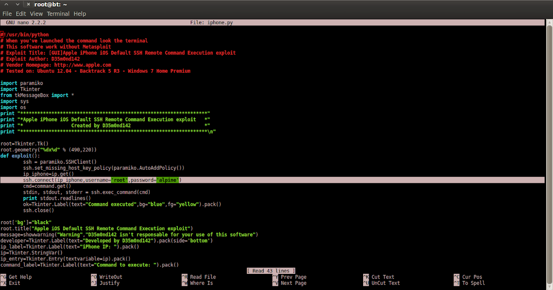Click the 'import os' line

[x=13, y=107]
